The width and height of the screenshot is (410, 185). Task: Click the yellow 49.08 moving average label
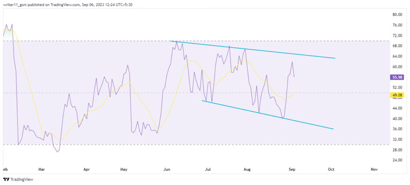click(397, 95)
